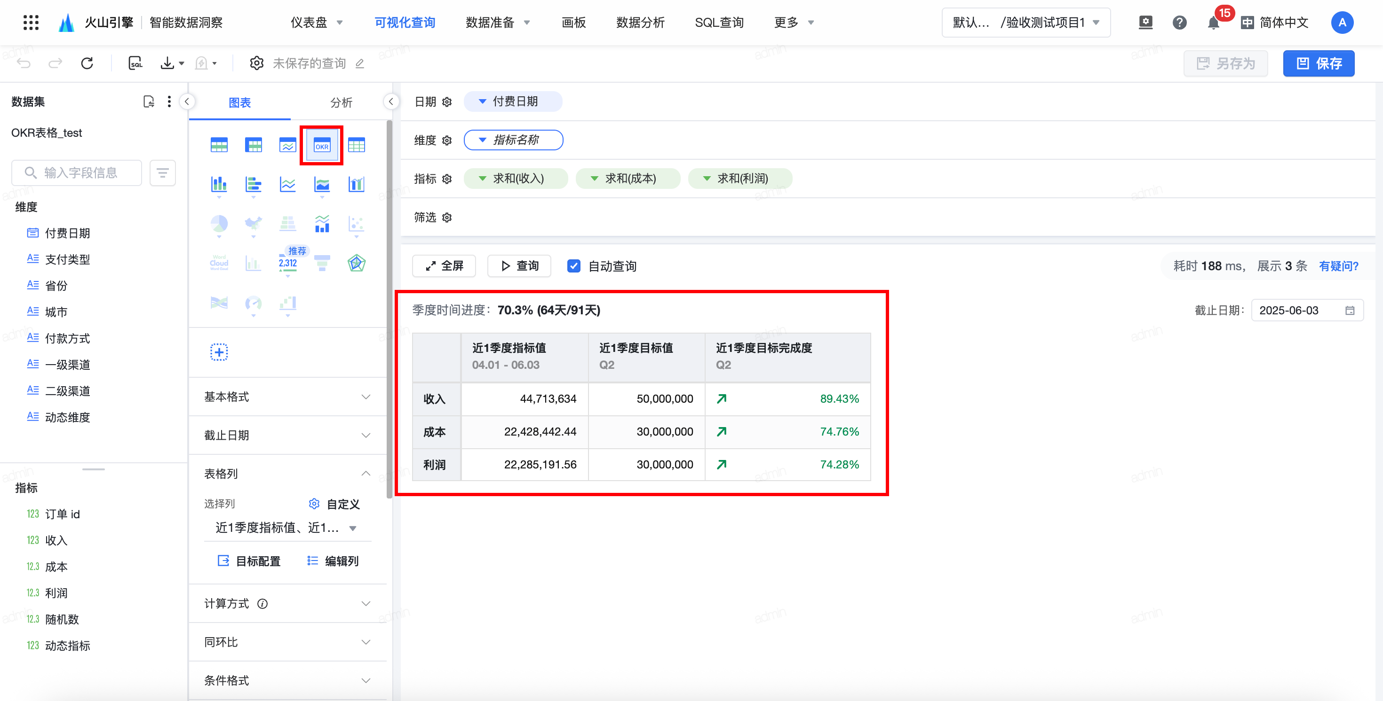This screenshot has width=1383, height=701.
Task: Focus the 输入字段信息 search field
Action: (x=77, y=173)
